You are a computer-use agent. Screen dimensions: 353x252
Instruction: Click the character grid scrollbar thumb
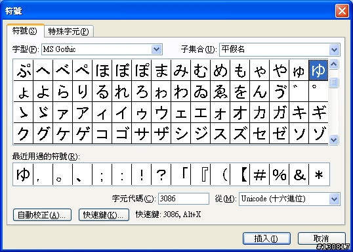tap(334, 82)
